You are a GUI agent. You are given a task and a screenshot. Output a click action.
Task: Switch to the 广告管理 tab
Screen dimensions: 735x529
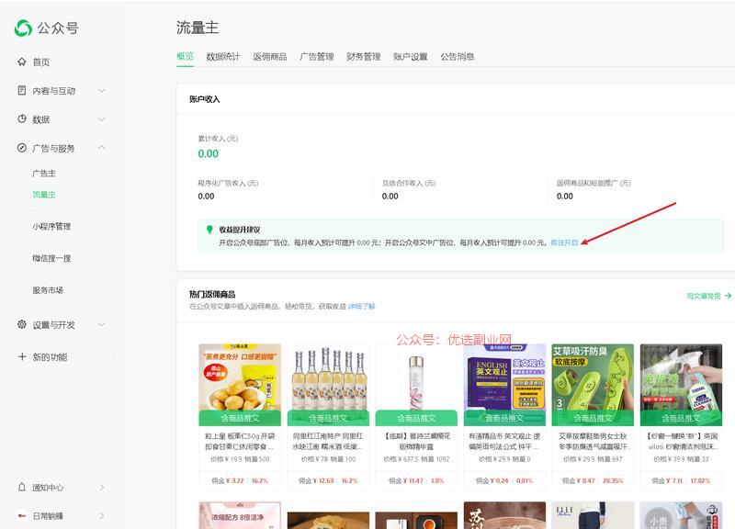pos(317,57)
